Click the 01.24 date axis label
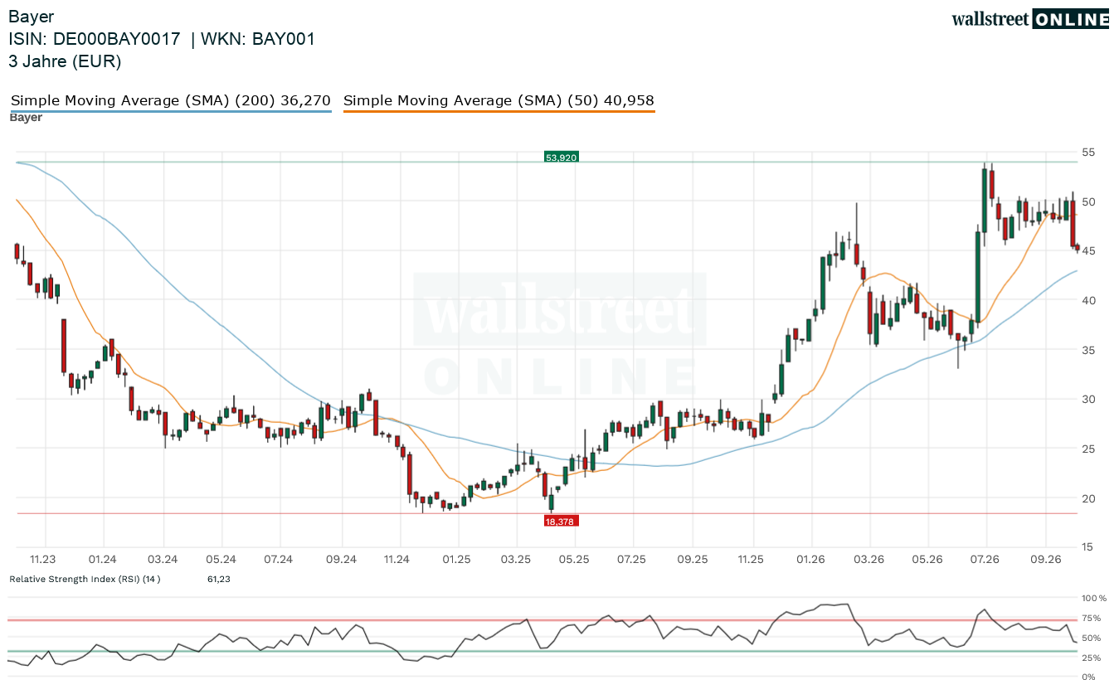Screen dimensions: 1119x699 [103, 560]
